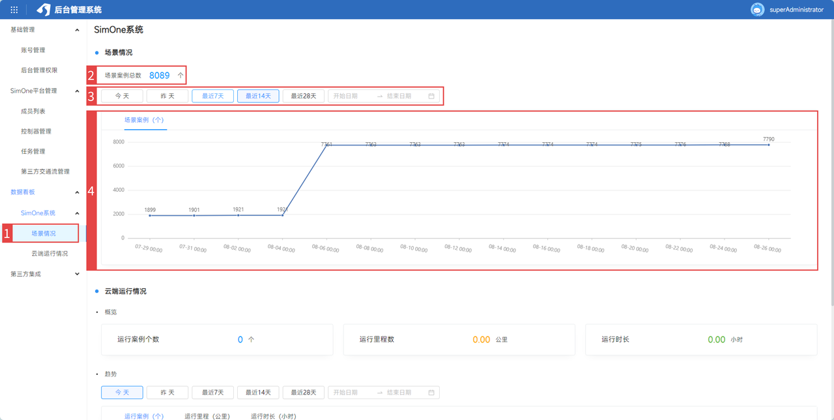This screenshot has height=420, width=834.
Task: Select the 场景案例（个） chart tab
Action: click(x=144, y=121)
